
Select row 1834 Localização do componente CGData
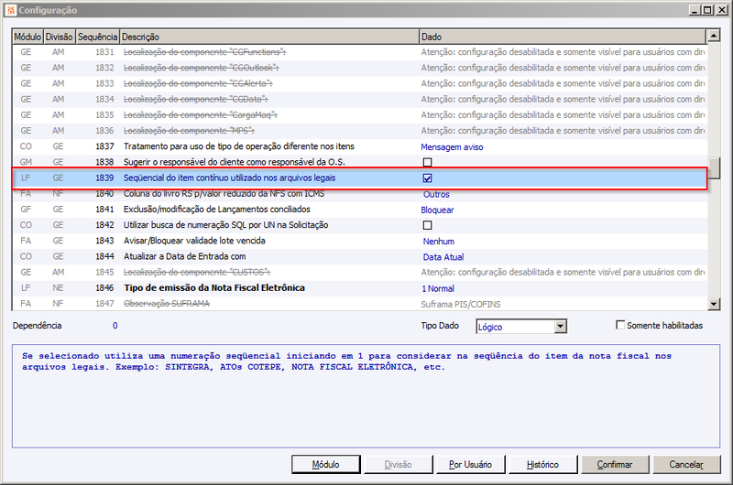(359, 100)
